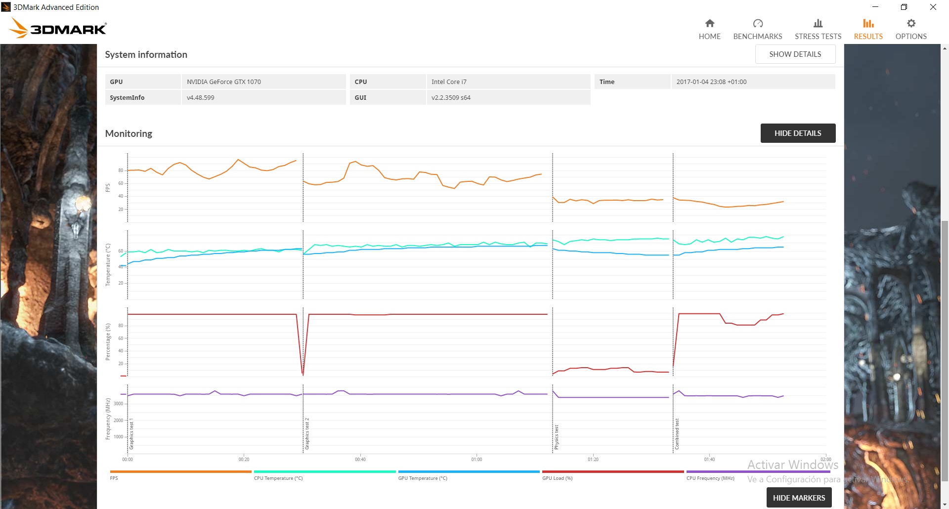Restore down the 3DMark window
949x509 pixels.
point(904,7)
